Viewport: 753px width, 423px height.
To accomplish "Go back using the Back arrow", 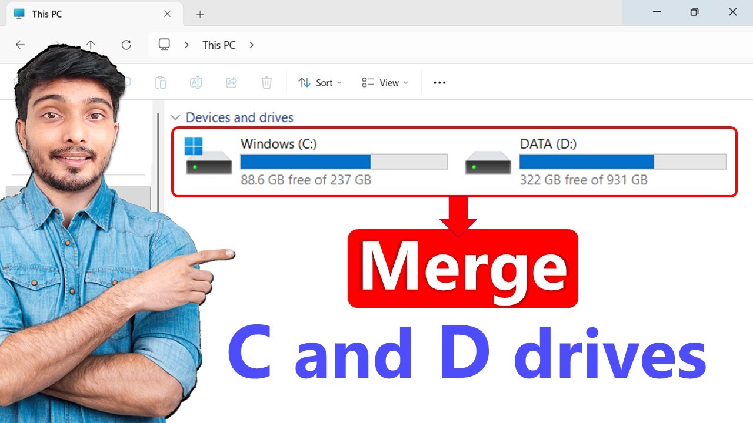I will [20, 45].
